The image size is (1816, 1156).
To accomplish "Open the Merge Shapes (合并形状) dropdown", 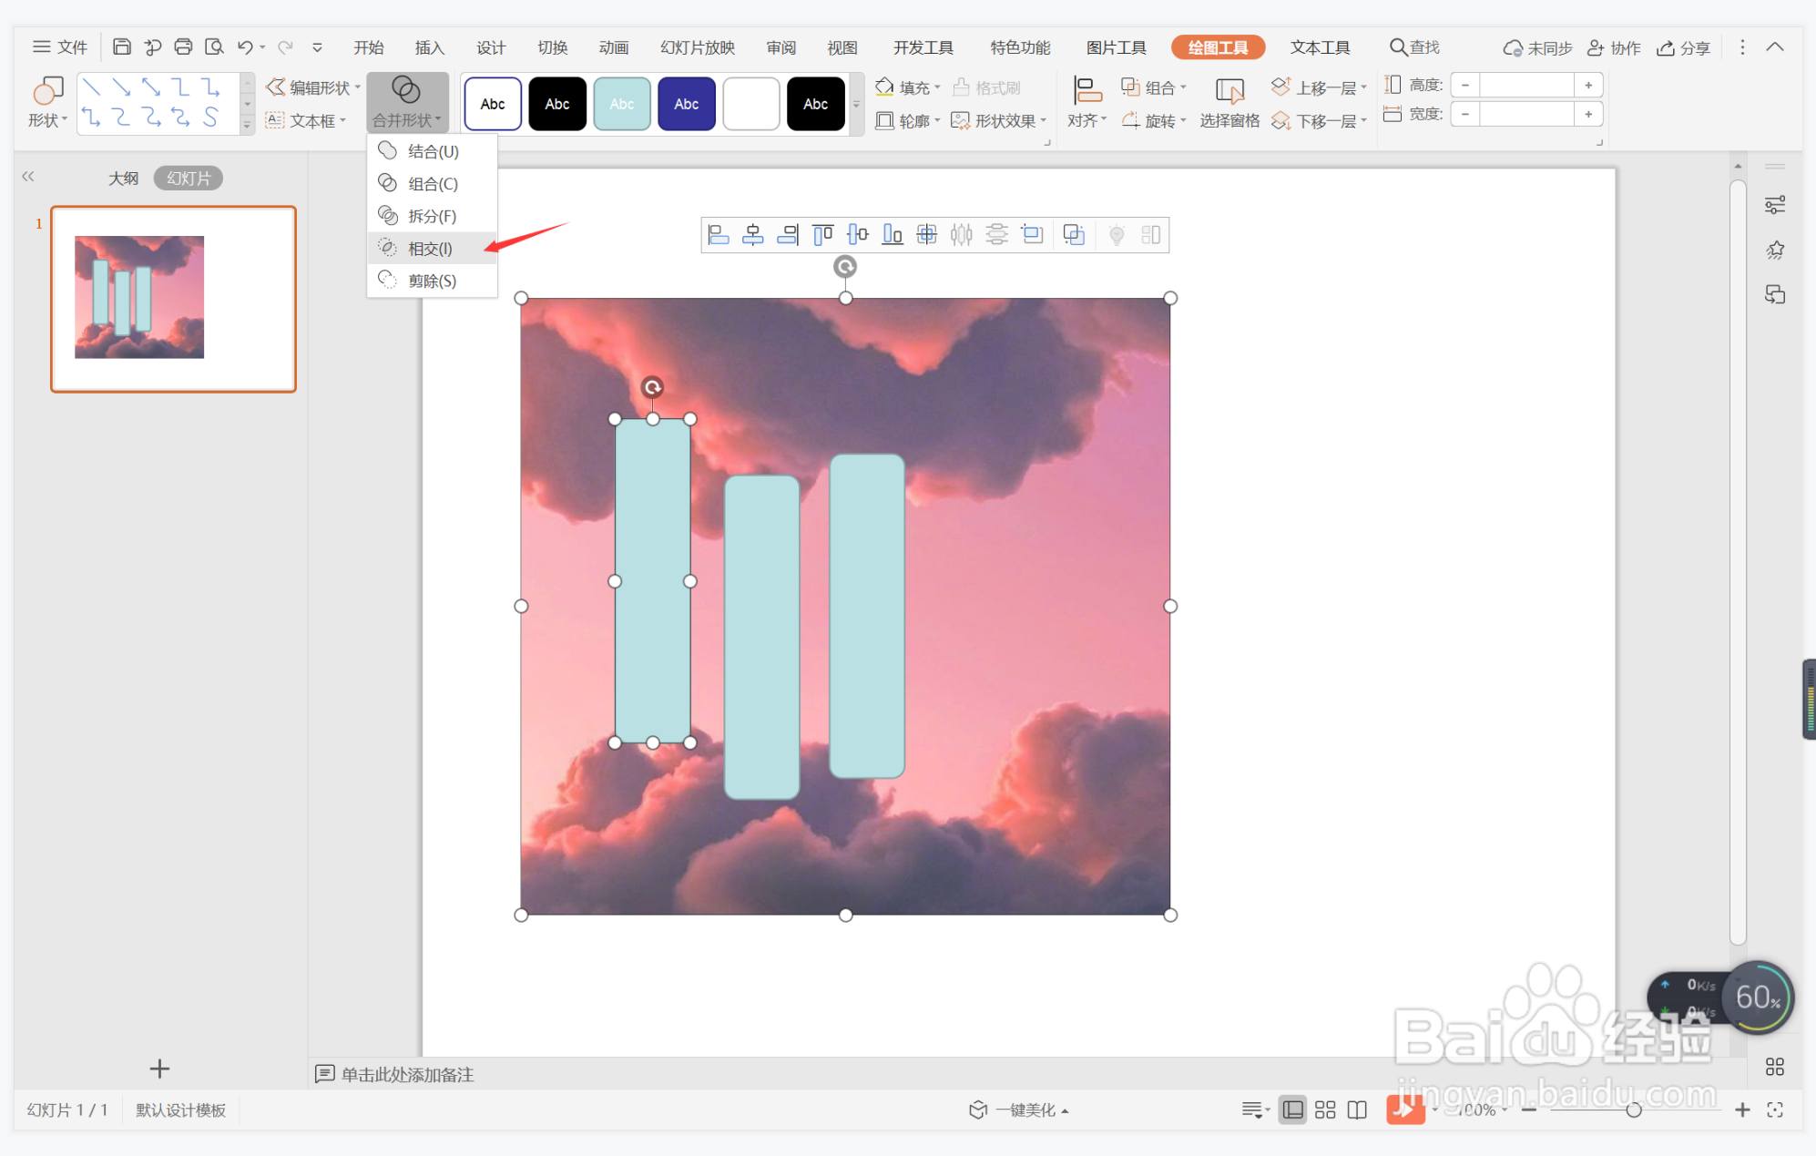I will click(407, 102).
